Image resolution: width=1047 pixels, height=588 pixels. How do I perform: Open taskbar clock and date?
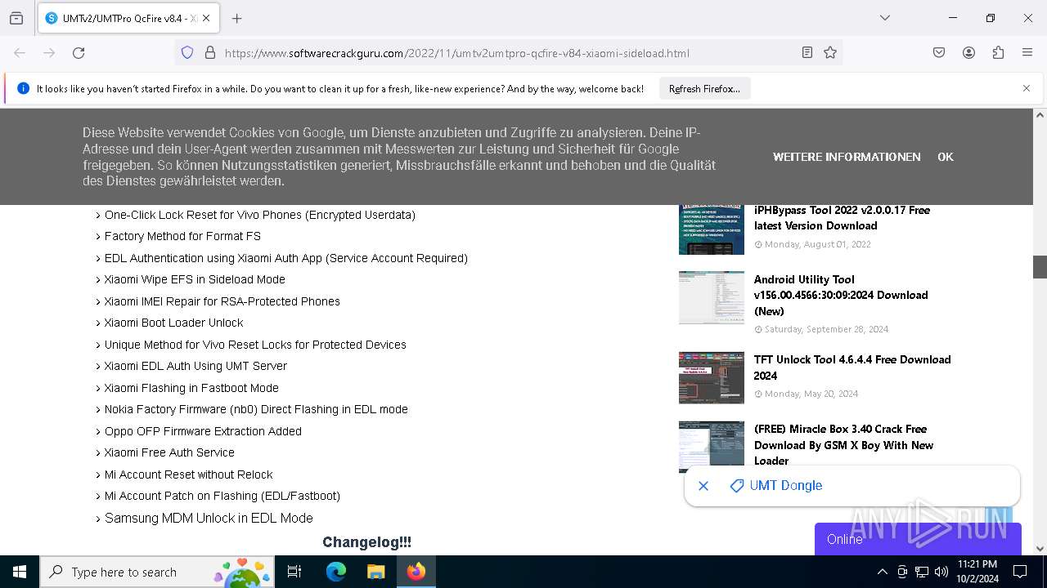click(x=977, y=572)
